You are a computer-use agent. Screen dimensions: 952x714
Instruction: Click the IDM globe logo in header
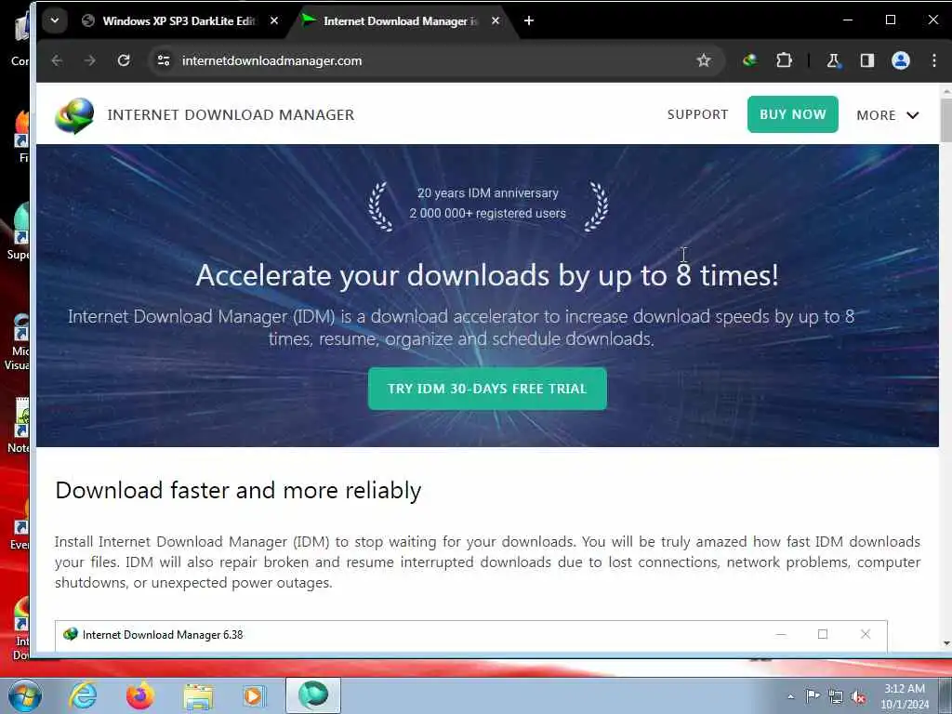pos(74,115)
